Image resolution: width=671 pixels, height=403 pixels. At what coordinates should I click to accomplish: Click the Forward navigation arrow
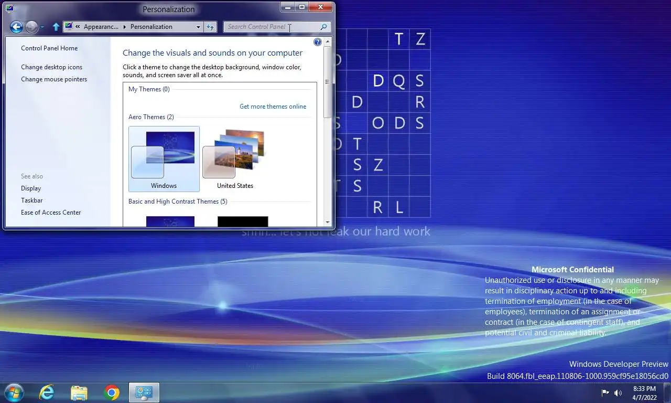pyautogui.click(x=31, y=27)
